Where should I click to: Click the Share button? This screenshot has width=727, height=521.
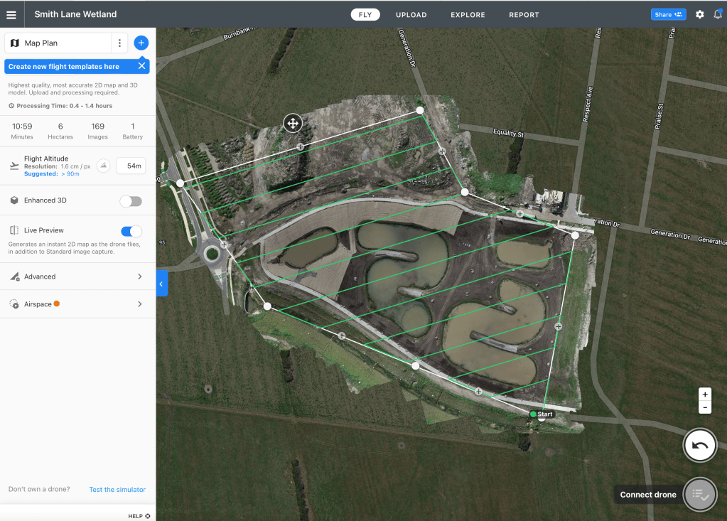coord(668,14)
